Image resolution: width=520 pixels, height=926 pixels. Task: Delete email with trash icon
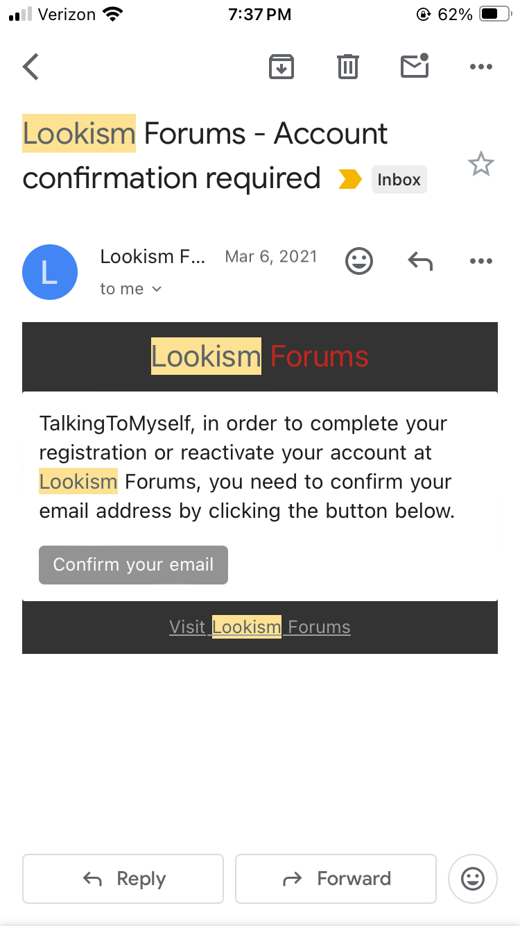(x=347, y=67)
